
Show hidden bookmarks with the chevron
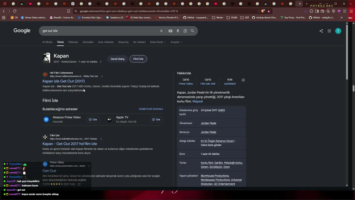click(341, 17)
